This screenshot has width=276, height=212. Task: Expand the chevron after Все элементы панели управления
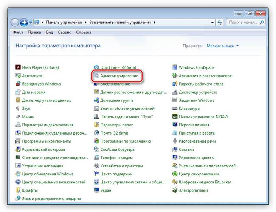(155, 23)
